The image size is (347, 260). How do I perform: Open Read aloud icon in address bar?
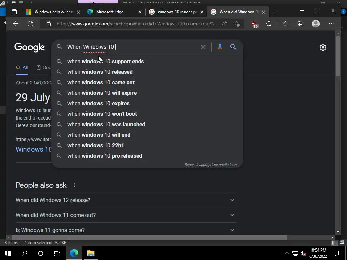pos(224,24)
